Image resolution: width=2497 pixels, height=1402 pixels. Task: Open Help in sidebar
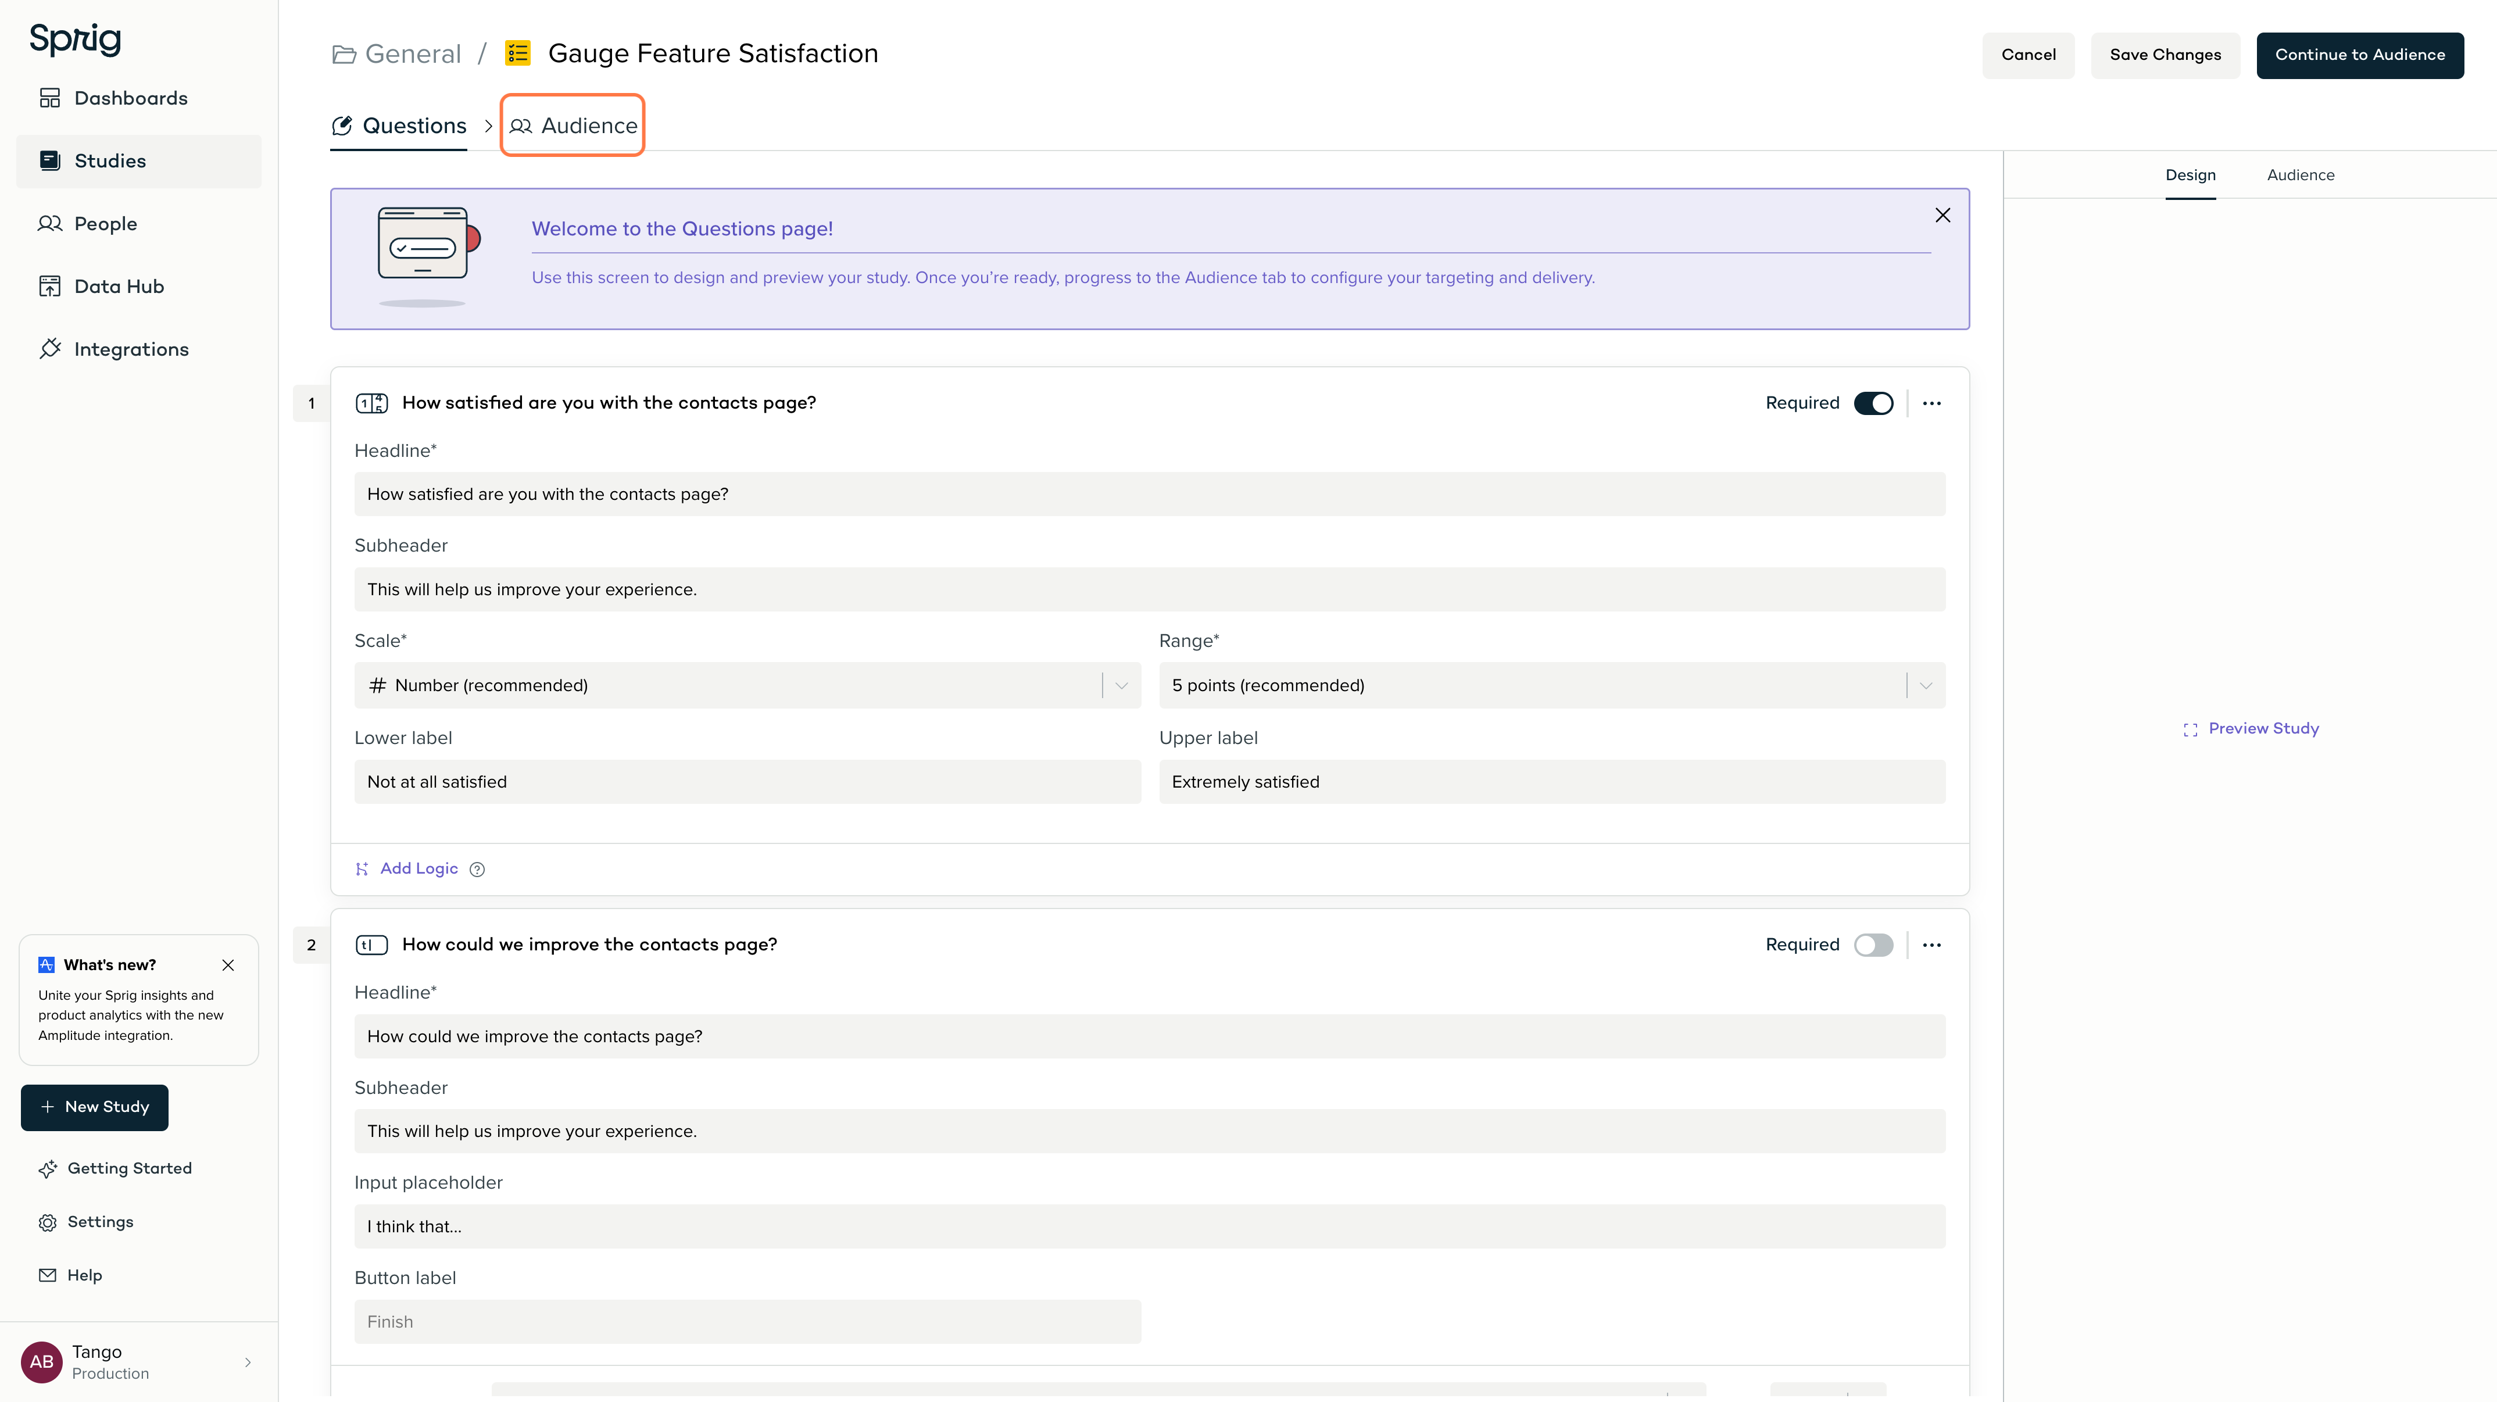(70, 1276)
